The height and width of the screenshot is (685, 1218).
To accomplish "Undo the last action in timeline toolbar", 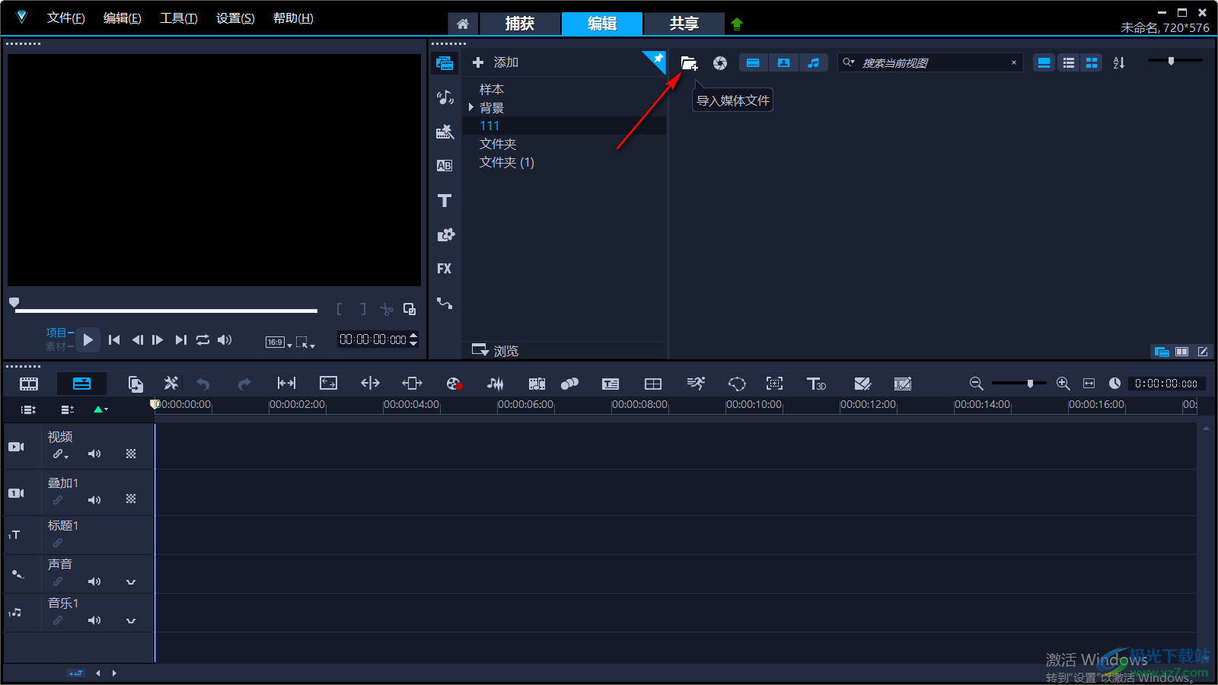I will tap(203, 384).
